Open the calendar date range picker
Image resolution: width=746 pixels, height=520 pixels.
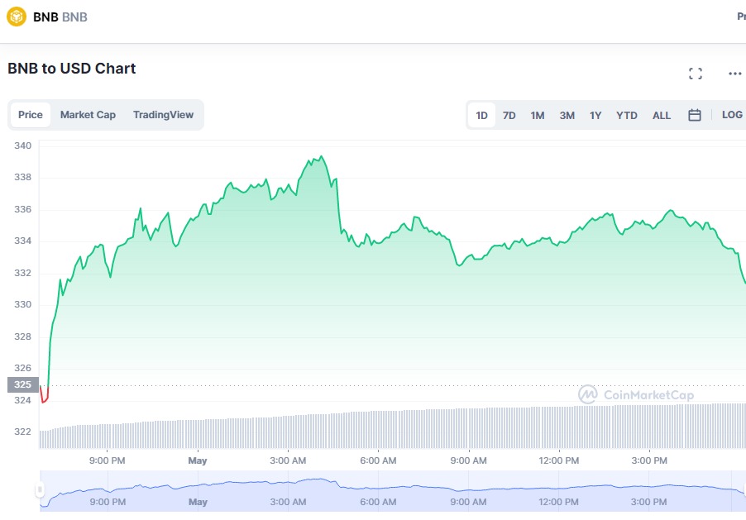point(693,115)
